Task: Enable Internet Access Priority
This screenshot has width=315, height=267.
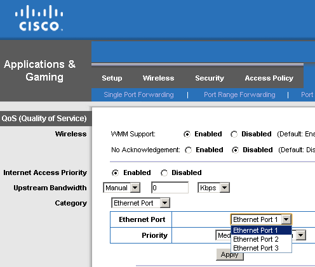Action: point(115,173)
